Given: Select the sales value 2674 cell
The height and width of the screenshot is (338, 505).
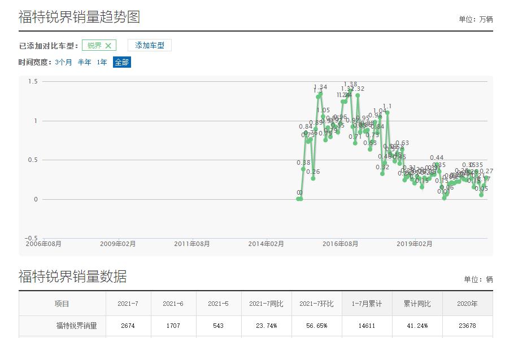Looking at the screenshot, I should pos(128,326).
